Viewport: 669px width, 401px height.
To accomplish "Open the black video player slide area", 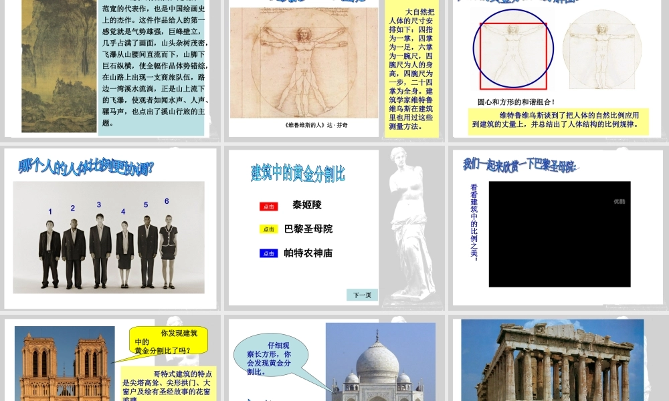I will click(559, 234).
